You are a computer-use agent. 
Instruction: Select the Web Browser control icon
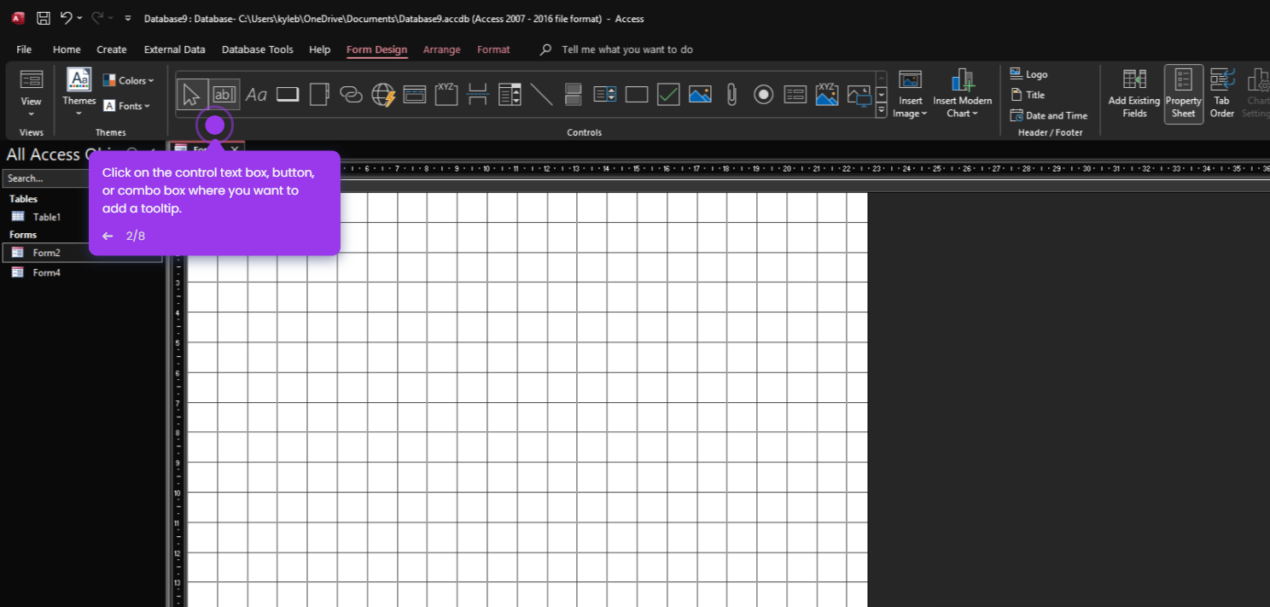coord(383,94)
